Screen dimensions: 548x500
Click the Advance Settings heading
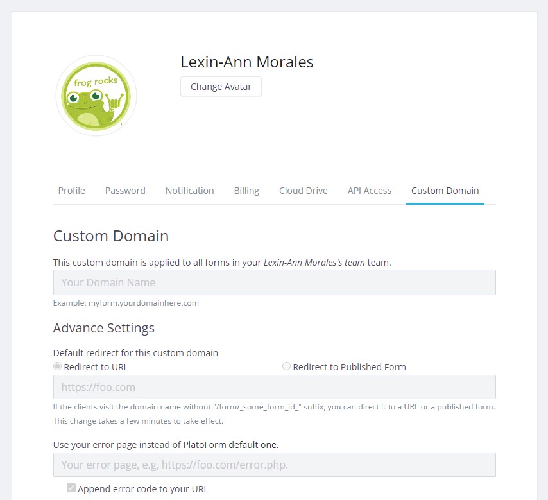104,328
